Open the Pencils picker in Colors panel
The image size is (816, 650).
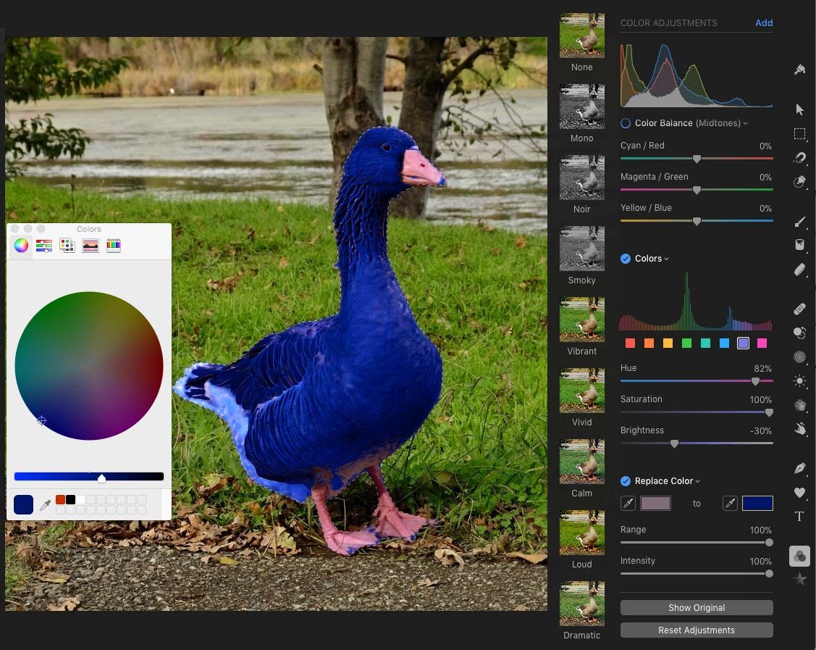113,246
